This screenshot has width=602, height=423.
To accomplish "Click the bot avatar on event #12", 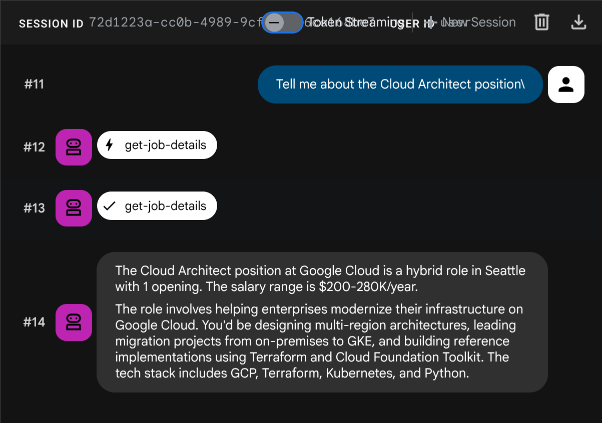I will click(74, 147).
